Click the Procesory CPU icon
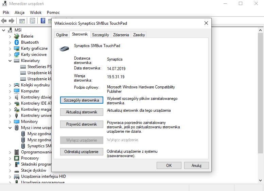The width and height of the screenshot is (264, 191). (17, 158)
